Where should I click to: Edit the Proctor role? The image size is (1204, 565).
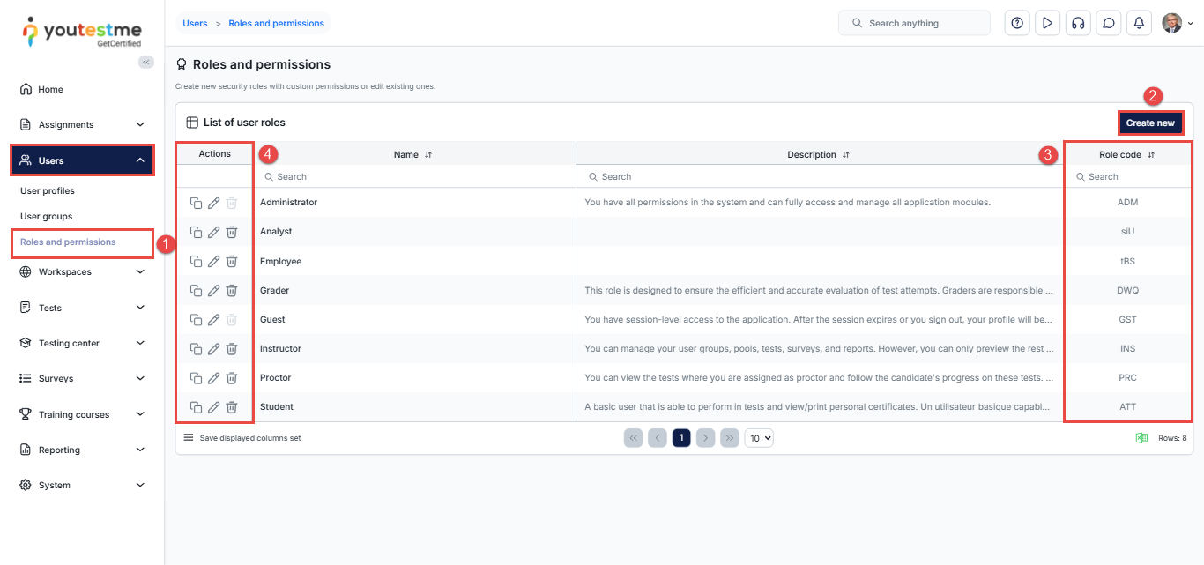click(213, 377)
